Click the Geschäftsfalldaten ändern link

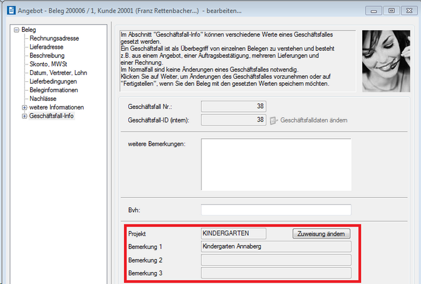313,120
